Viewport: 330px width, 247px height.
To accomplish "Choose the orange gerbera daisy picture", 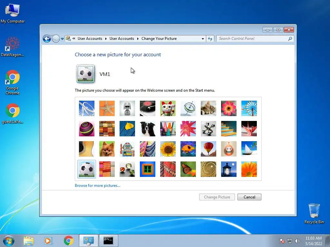I will pyautogui.click(x=249, y=169).
